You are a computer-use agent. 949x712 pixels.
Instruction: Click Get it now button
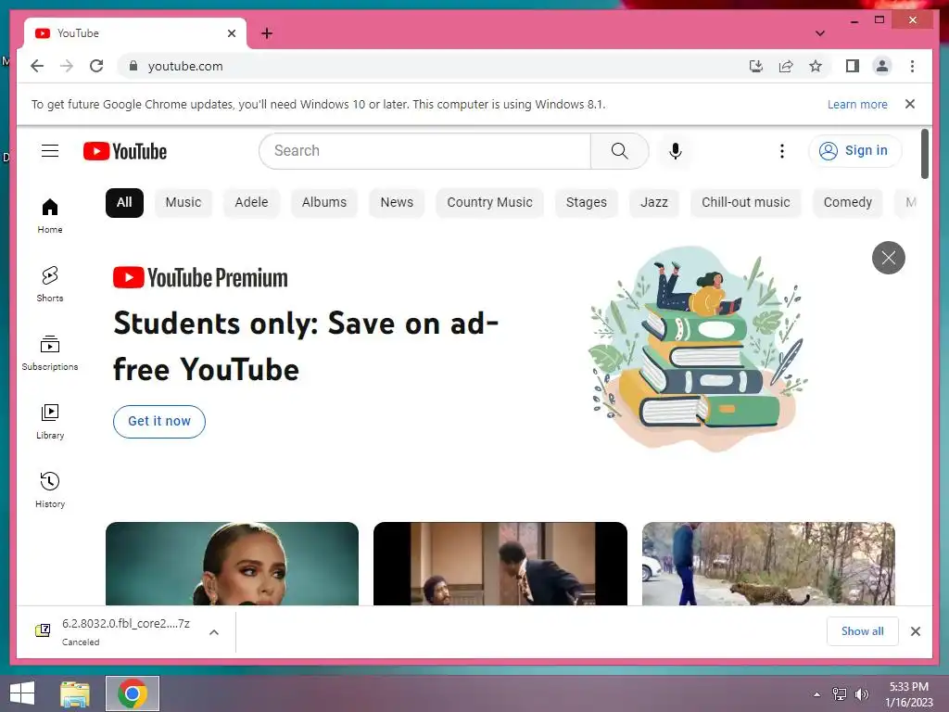pyautogui.click(x=159, y=422)
